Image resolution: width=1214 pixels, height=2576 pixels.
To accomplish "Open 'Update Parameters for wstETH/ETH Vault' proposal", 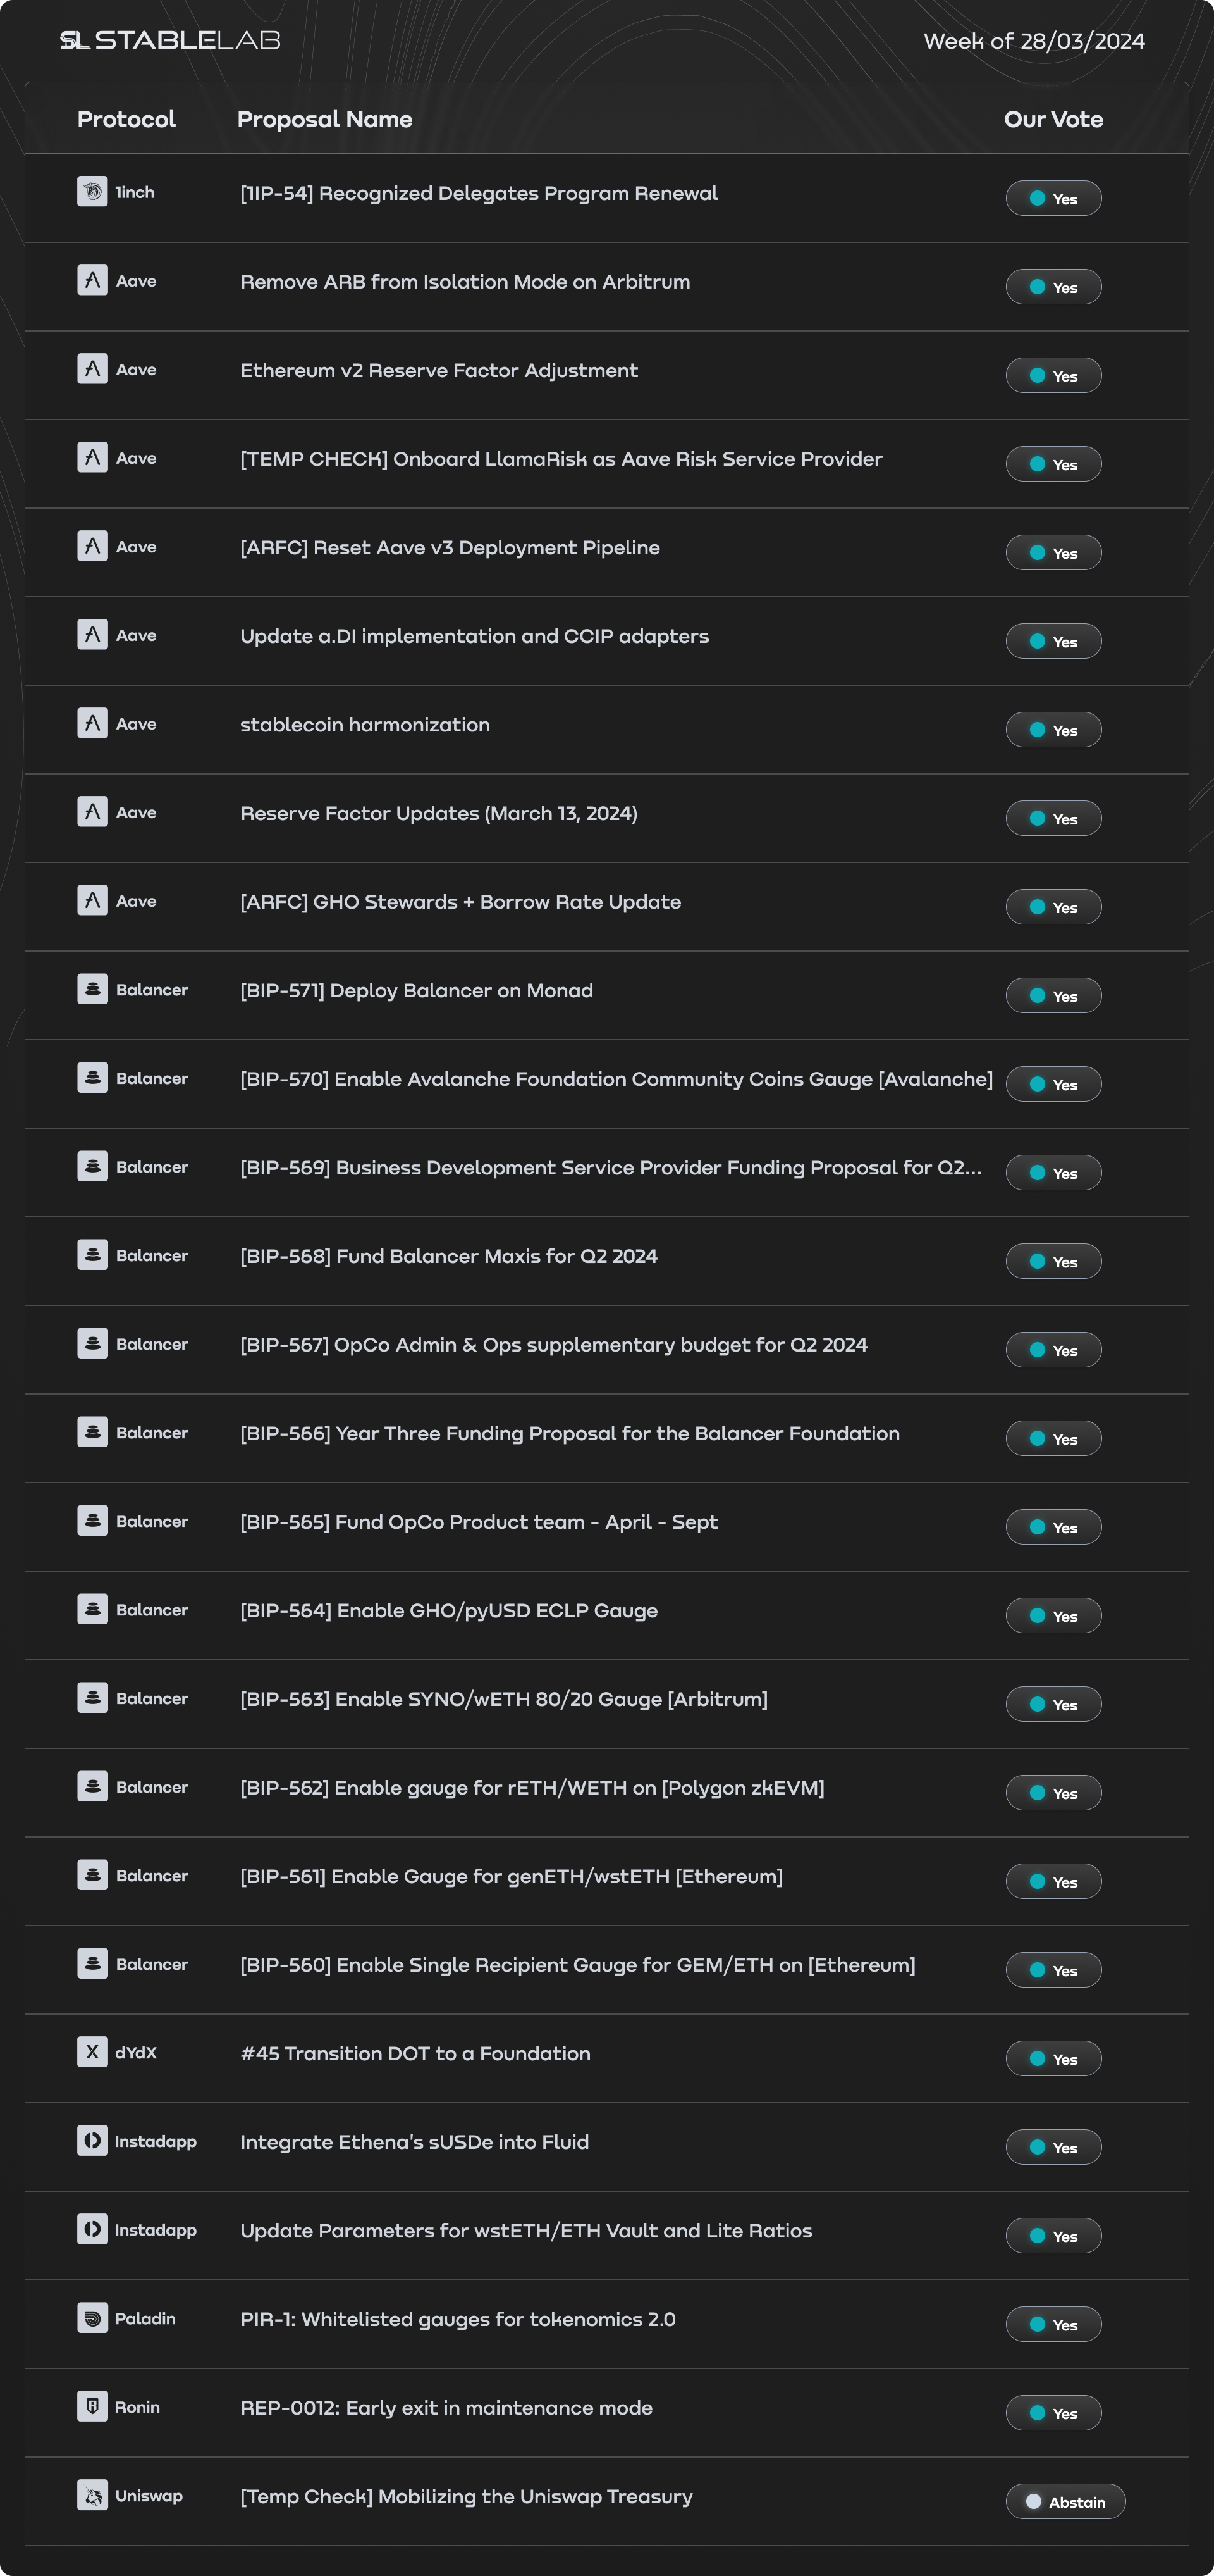I will 525,2230.
